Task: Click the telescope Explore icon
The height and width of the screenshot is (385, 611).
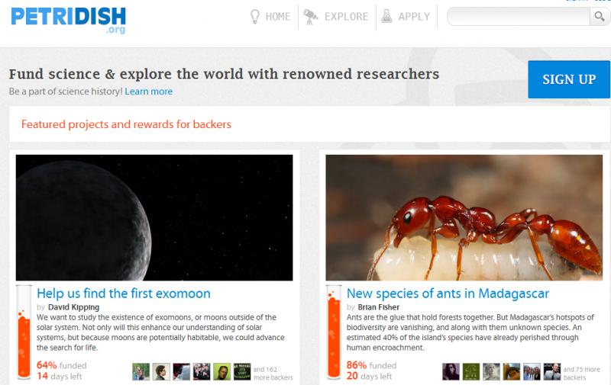Action: click(x=311, y=17)
